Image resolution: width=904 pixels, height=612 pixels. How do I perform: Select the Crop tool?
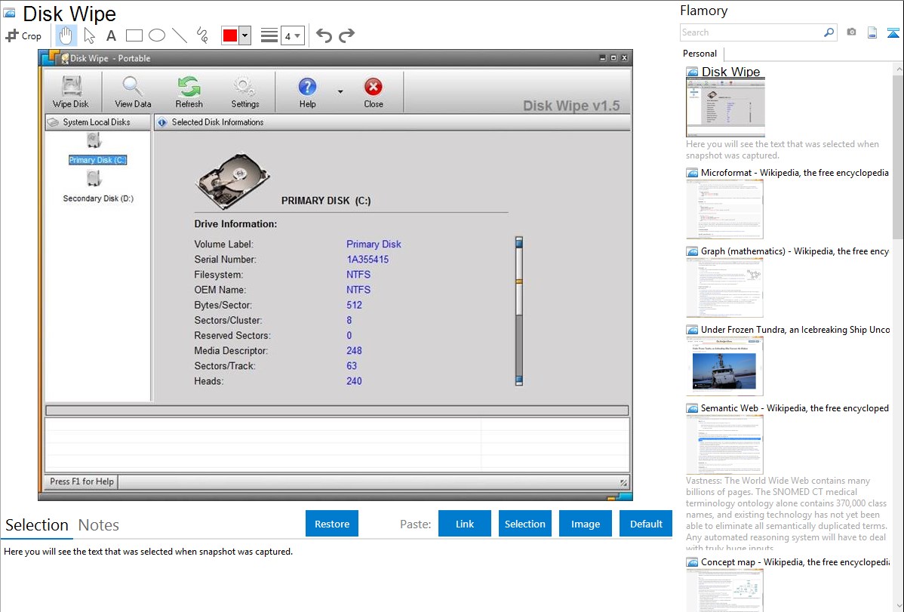point(23,35)
